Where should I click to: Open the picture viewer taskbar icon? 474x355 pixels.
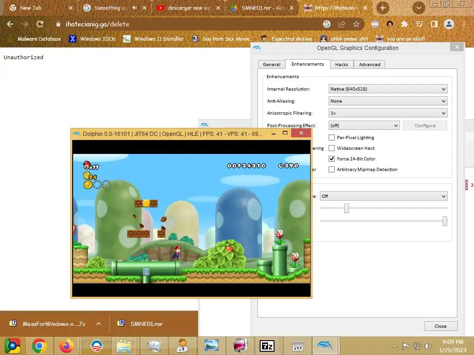coord(211,346)
